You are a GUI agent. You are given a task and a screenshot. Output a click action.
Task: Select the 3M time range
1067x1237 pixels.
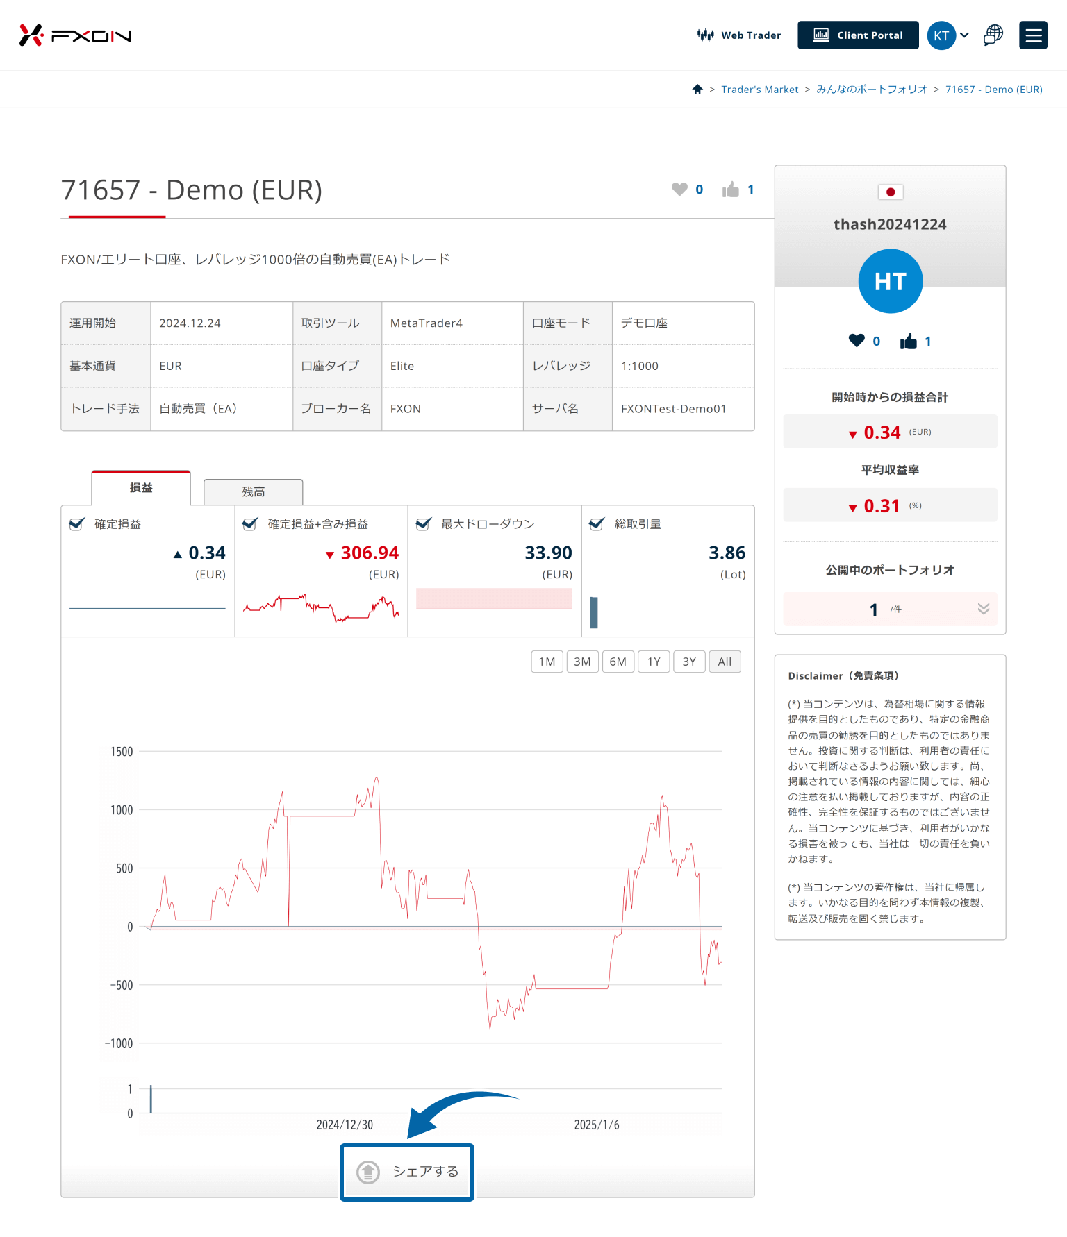pos(583,662)
